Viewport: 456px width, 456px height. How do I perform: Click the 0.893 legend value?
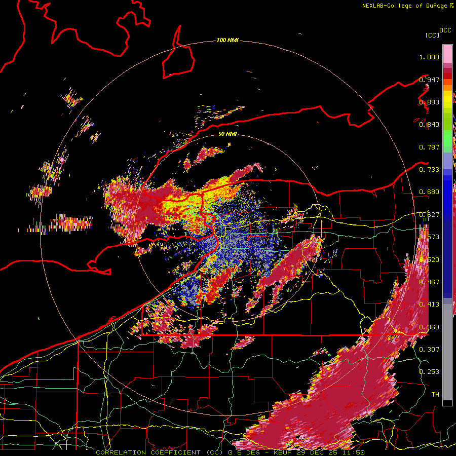429,102
